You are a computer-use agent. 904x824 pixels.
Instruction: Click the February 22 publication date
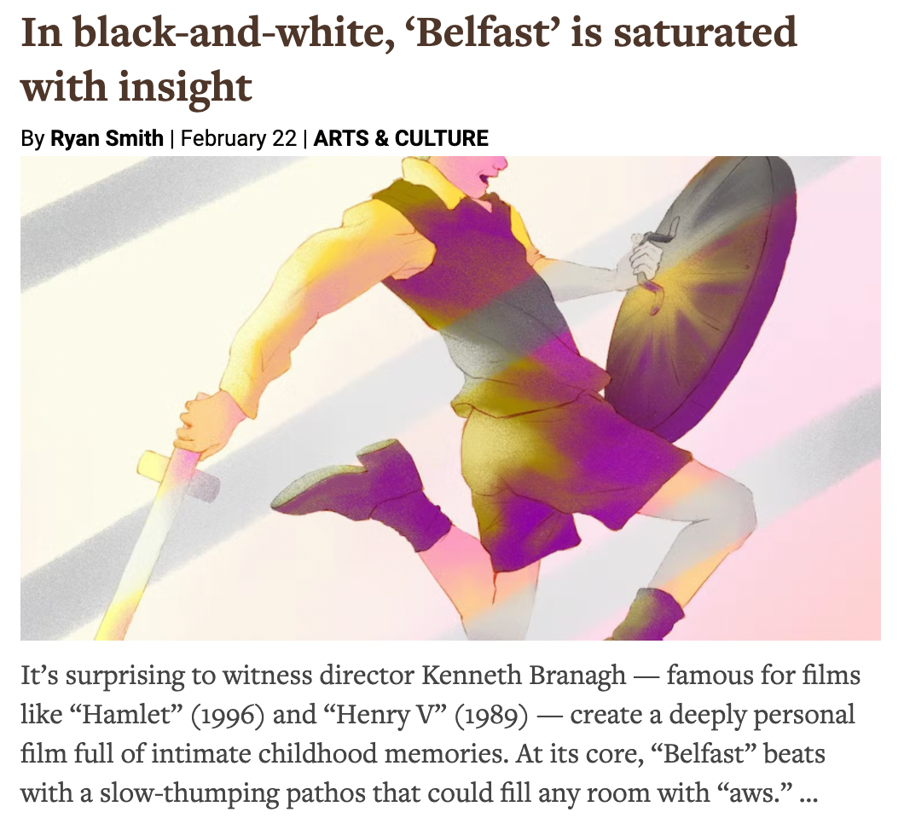point(239,138)
